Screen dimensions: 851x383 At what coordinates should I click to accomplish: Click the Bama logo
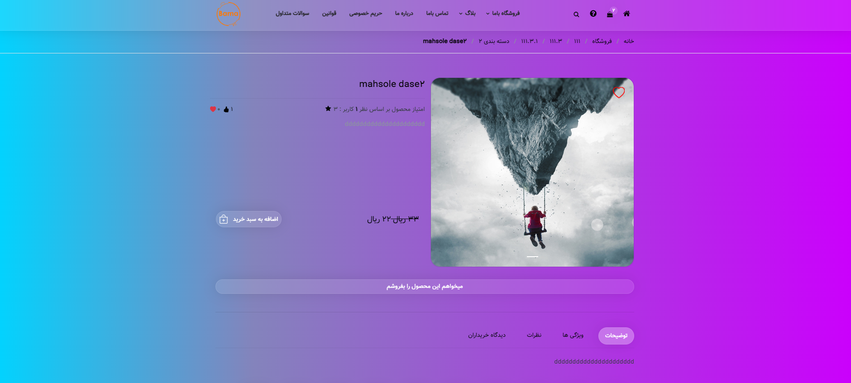point(228,14)
